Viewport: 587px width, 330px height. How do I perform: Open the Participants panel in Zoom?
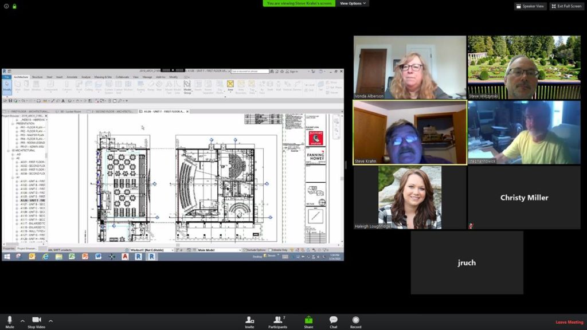278,321
